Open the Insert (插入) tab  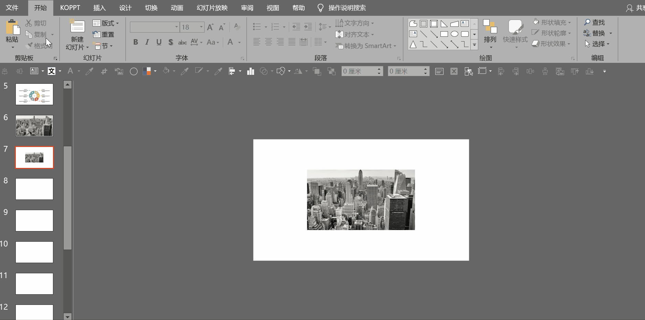pyautogui.click(x=99, y=8)
